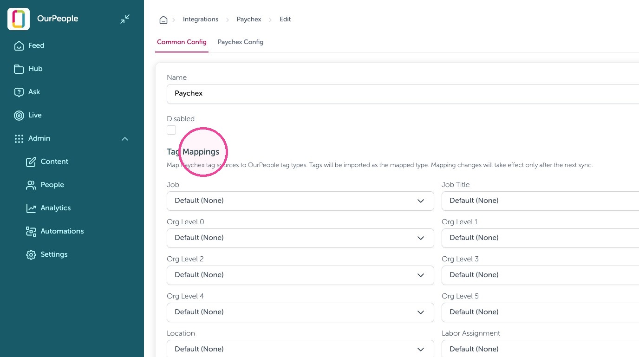Click the Location field label
The image size is (639, 357).
(x=181, y=333)
